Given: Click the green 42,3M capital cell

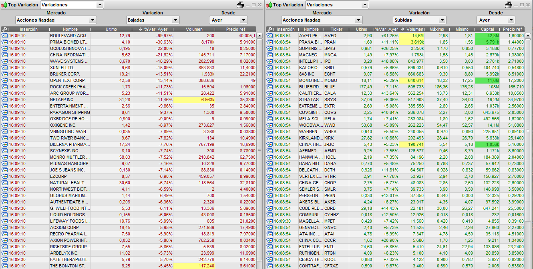Looking at the screenshot, I should tap(487, 36).
